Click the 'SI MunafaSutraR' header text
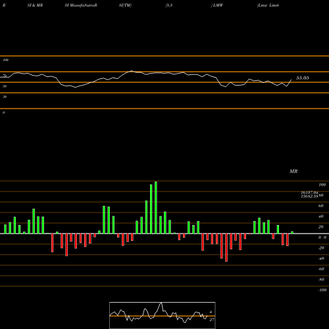The width and height of the screenshot is (329, 329). pos(81,5)
